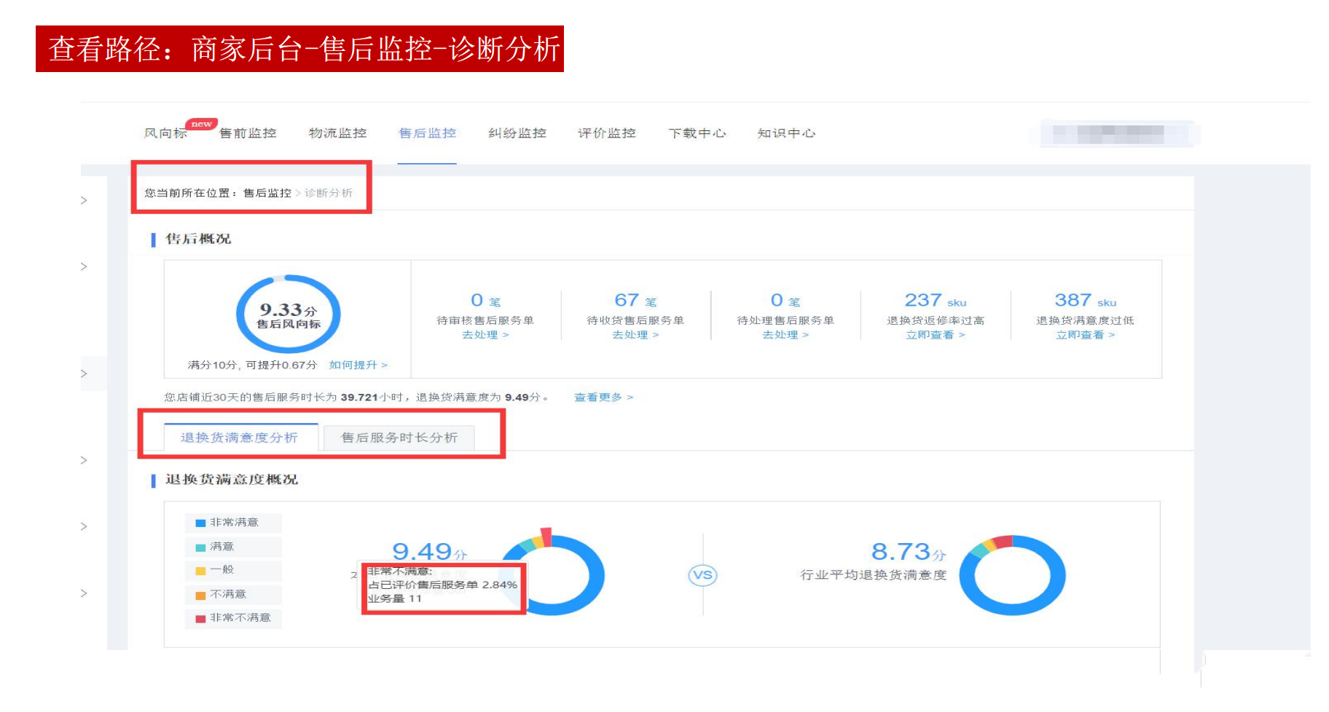This screenshot has width=1329, height=712.
Task: Click the 9.49分 score text
Action: click(429, 551)
